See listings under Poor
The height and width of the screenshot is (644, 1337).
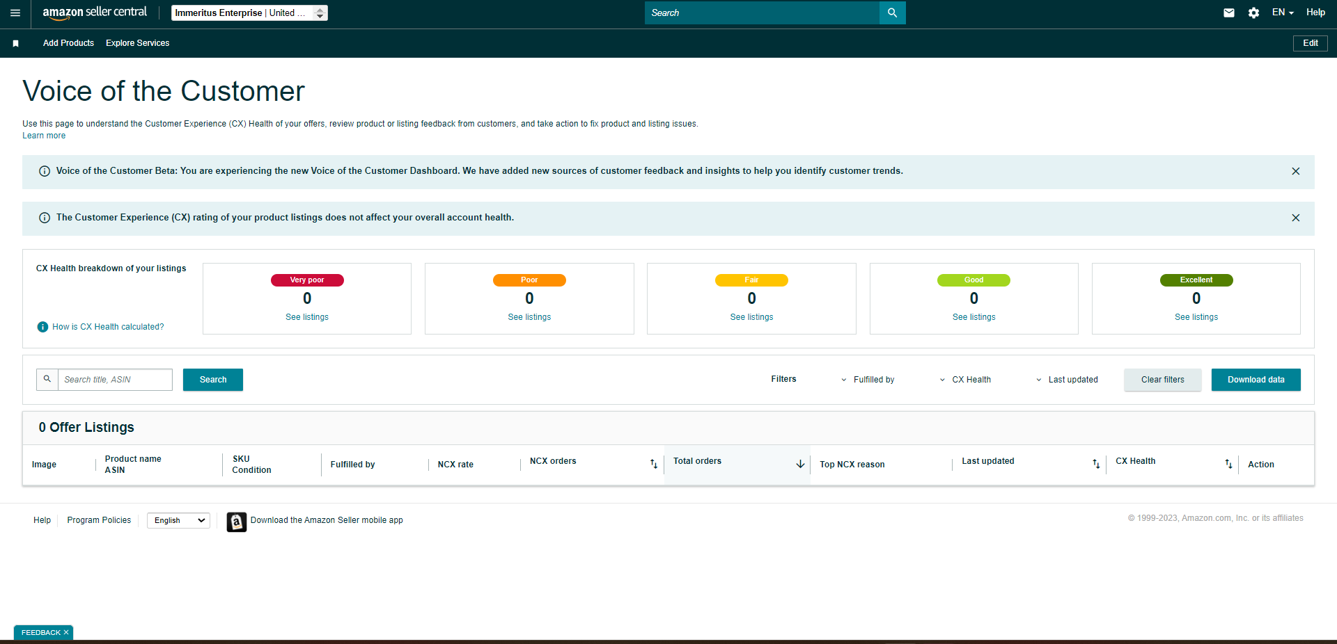pos(529,317)
